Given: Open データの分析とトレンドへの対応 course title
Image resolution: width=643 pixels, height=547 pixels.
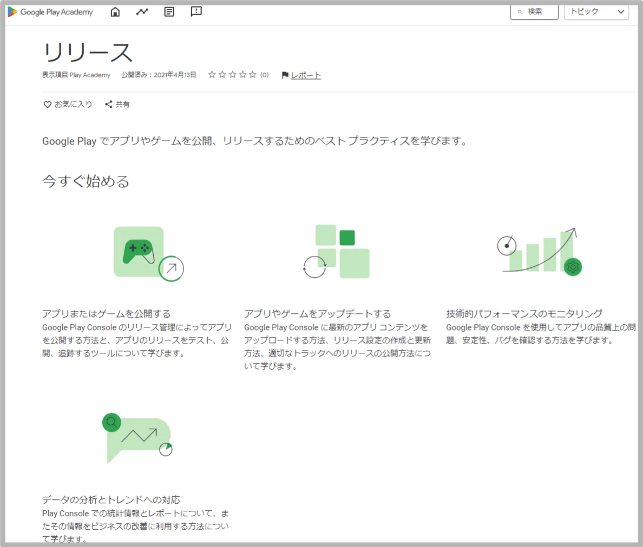Looking at the screenshot, I should point(111,500).
